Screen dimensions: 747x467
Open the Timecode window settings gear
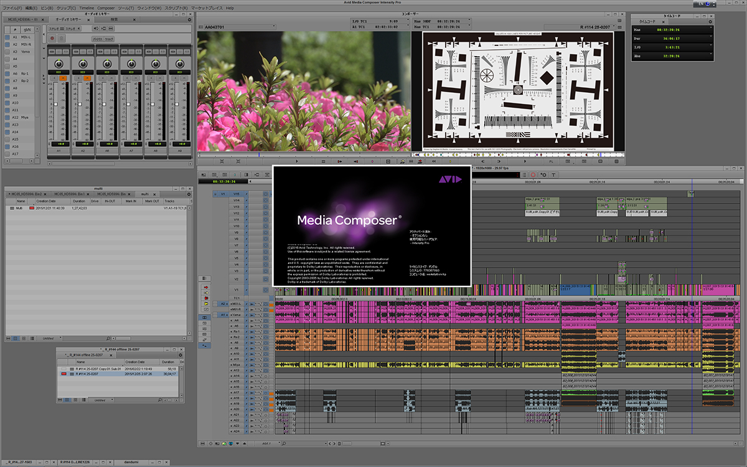[x=710, y=22]
